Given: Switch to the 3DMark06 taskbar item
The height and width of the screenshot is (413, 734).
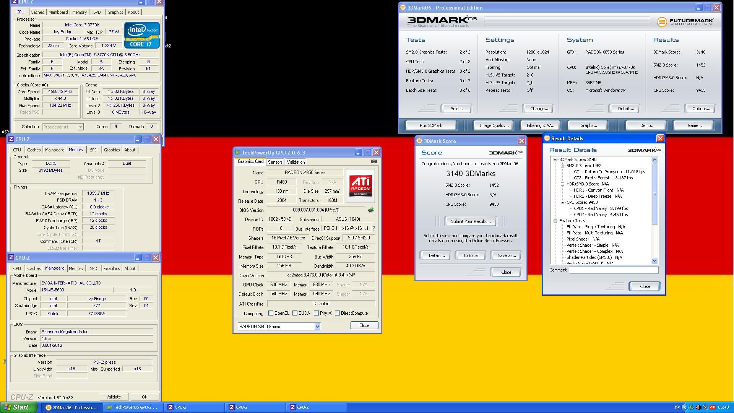Looking at the screenshot, I should (x=71, y=408).
